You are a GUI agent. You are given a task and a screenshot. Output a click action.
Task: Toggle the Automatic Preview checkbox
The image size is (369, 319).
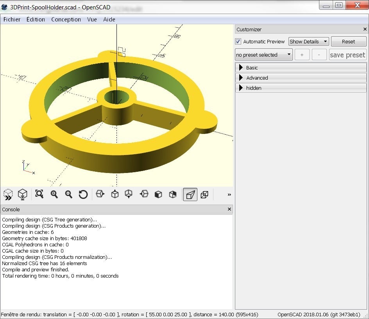point(238,41)
